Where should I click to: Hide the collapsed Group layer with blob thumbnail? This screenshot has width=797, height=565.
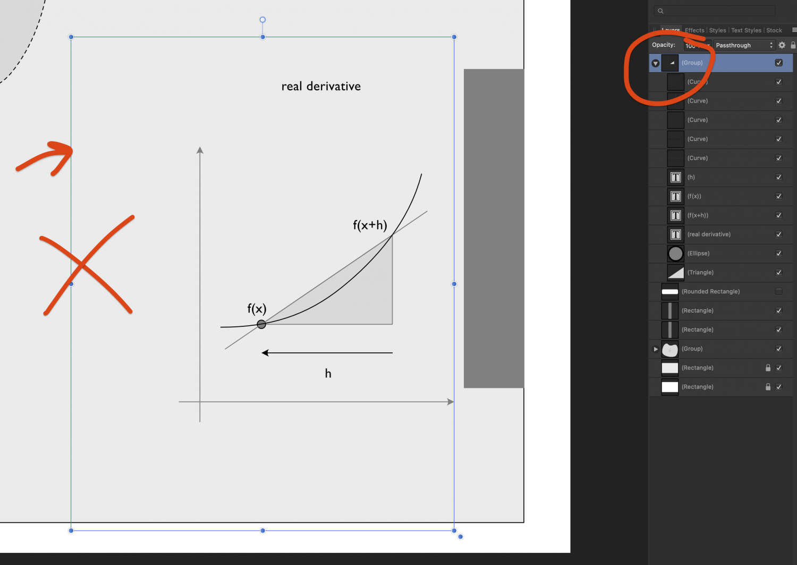778,349
